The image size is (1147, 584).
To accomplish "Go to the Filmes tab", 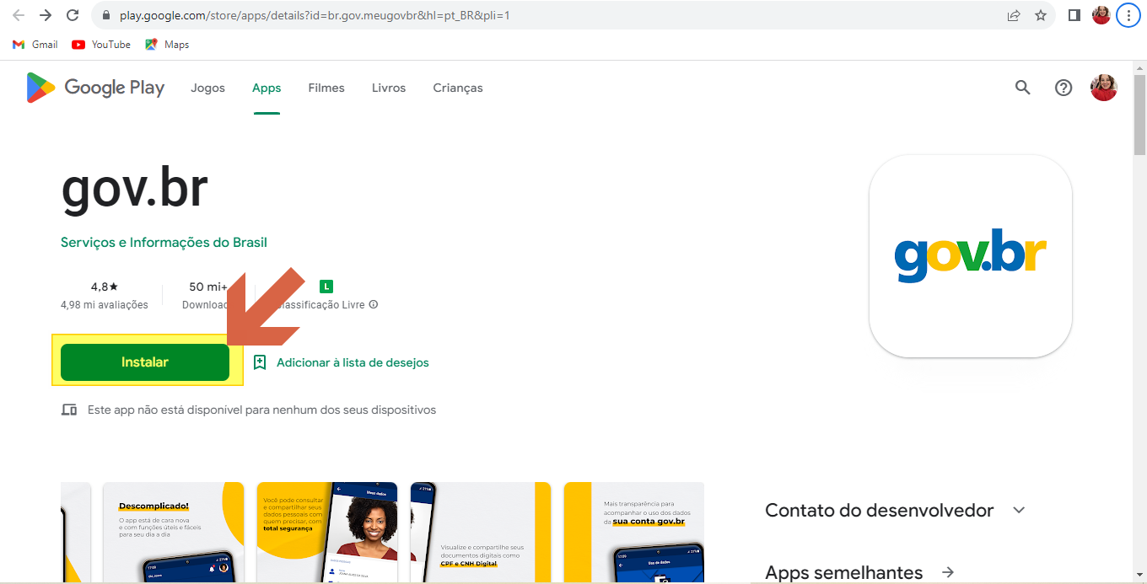I will pyautogui.click(x=326, y=88).
